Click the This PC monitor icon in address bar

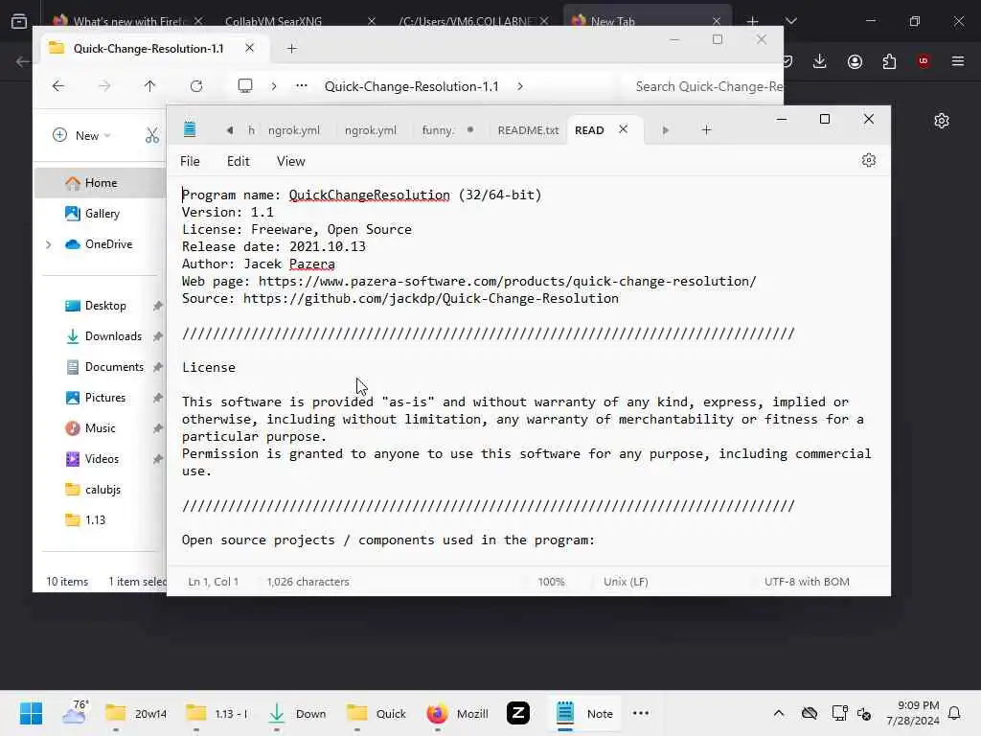pos(245,85)
